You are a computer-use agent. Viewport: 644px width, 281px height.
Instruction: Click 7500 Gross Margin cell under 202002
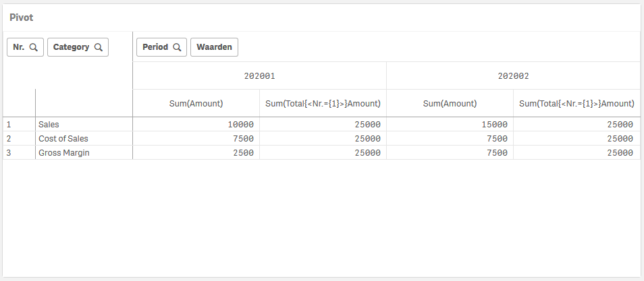pos(450,152)
